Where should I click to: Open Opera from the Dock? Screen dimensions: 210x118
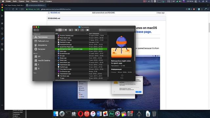[80, 114]
